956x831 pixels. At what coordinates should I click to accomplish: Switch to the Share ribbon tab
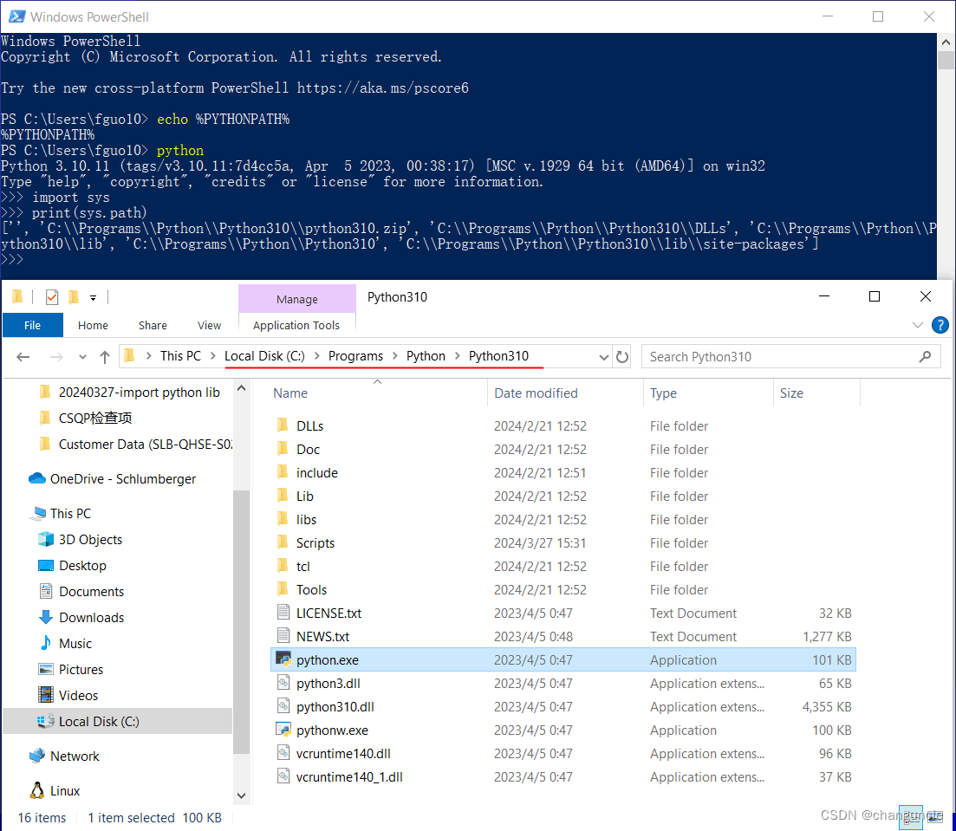153,325
